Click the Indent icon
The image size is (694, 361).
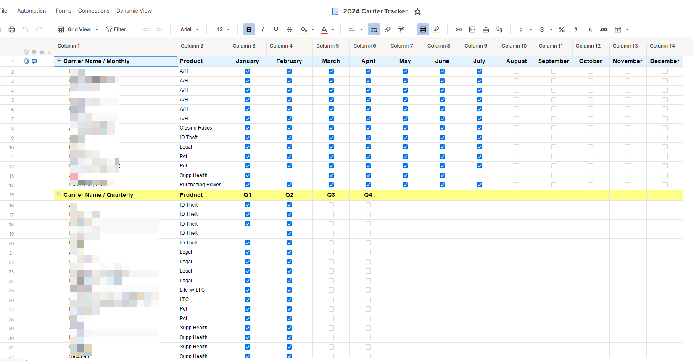159,29
